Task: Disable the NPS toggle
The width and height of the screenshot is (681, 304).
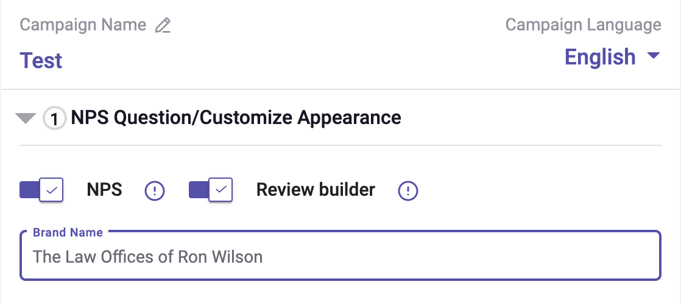Action: point(41,190)
